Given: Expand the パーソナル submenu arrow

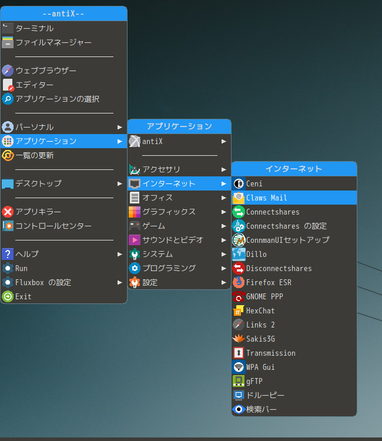Looking at the screenshot, I should pos(120,127).
